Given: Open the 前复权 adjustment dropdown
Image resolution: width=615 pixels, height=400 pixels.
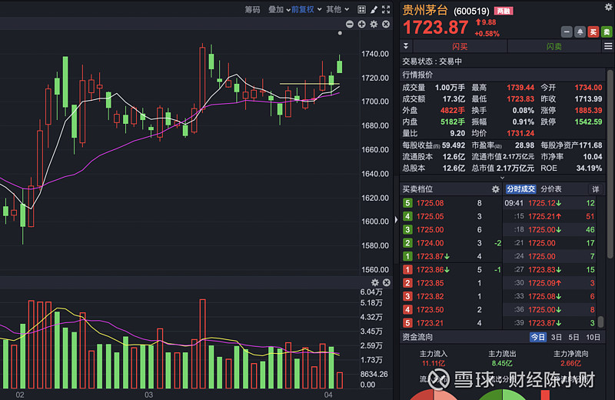Looking at the screenshot, I should pyautogui.click(x=306, y=9).
